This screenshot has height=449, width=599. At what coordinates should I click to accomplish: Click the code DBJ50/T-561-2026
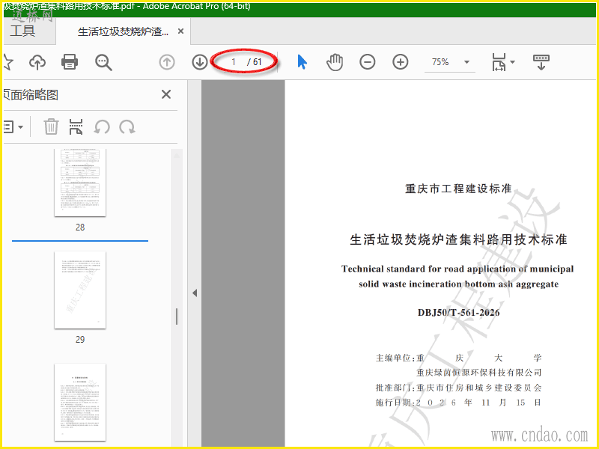tap(458, 313)
